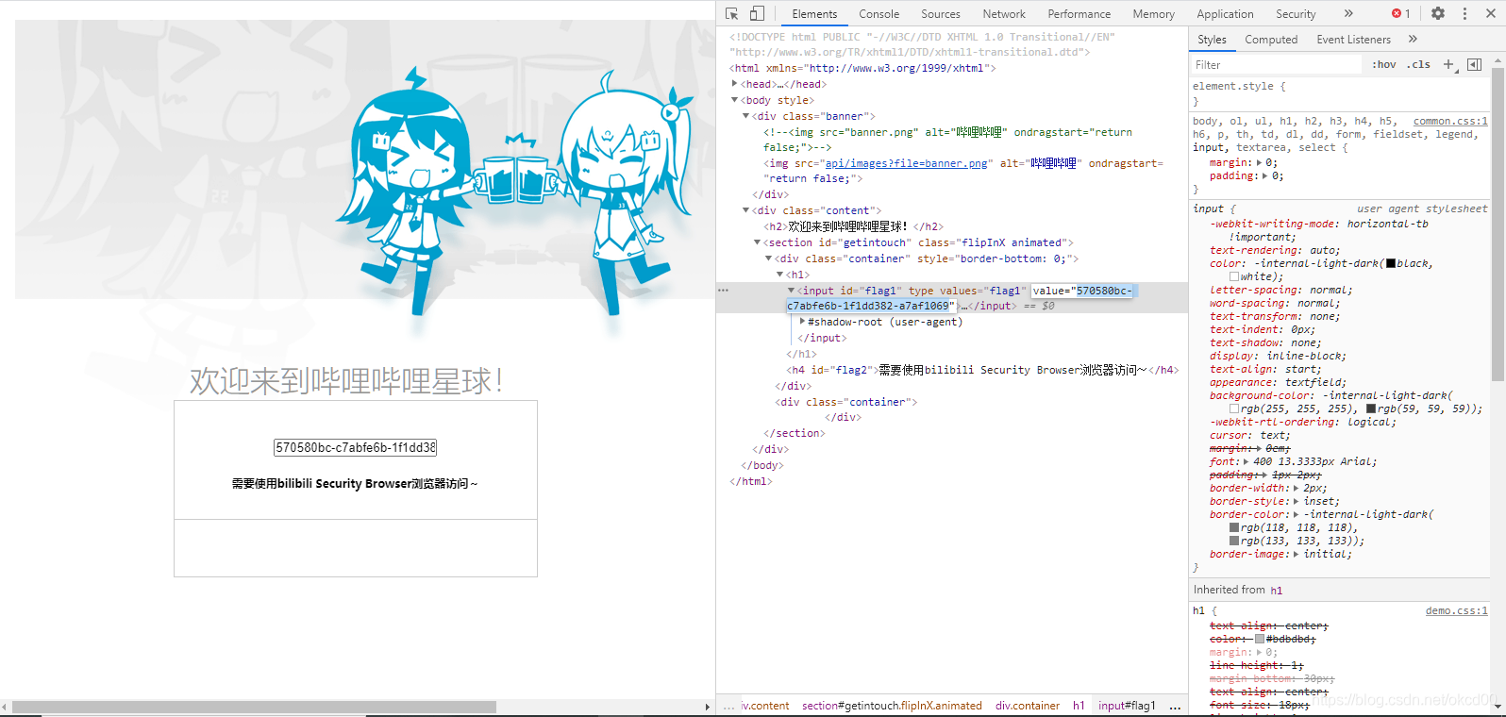Click #bdbdbd color swatch in h1 rule
1506x717 pixels.
click(1260, 639)
